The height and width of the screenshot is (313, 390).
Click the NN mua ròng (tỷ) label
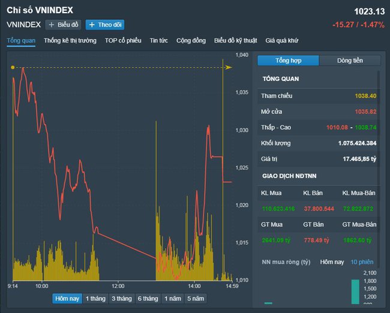[286, 262]
